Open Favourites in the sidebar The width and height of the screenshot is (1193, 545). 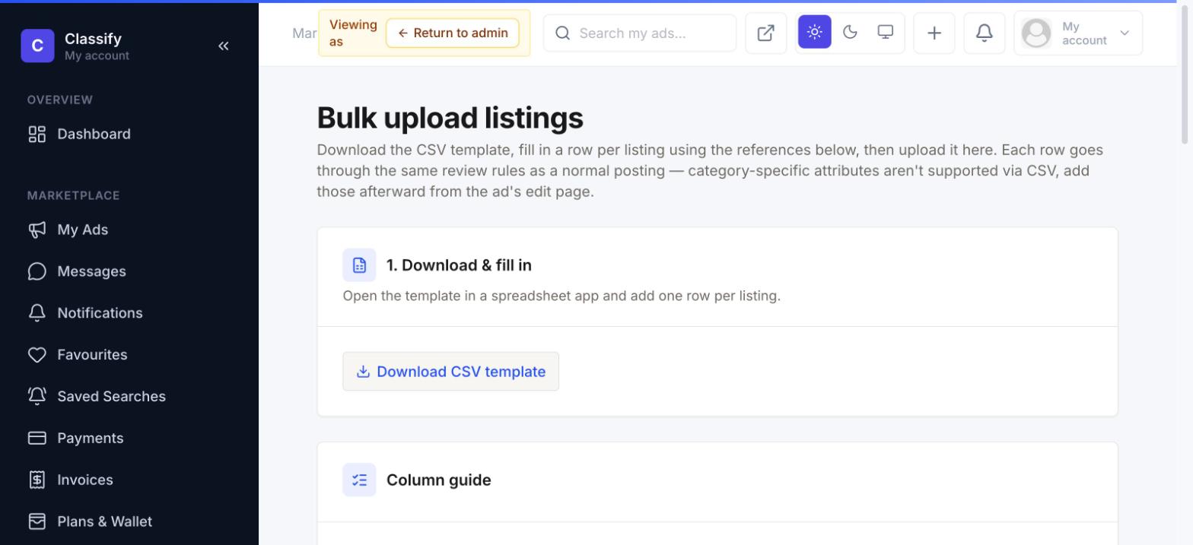click(x=129, y=355)
